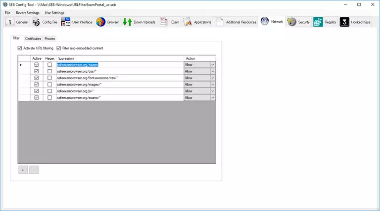Click the minus button to remove rule

(x=33, y=170)
